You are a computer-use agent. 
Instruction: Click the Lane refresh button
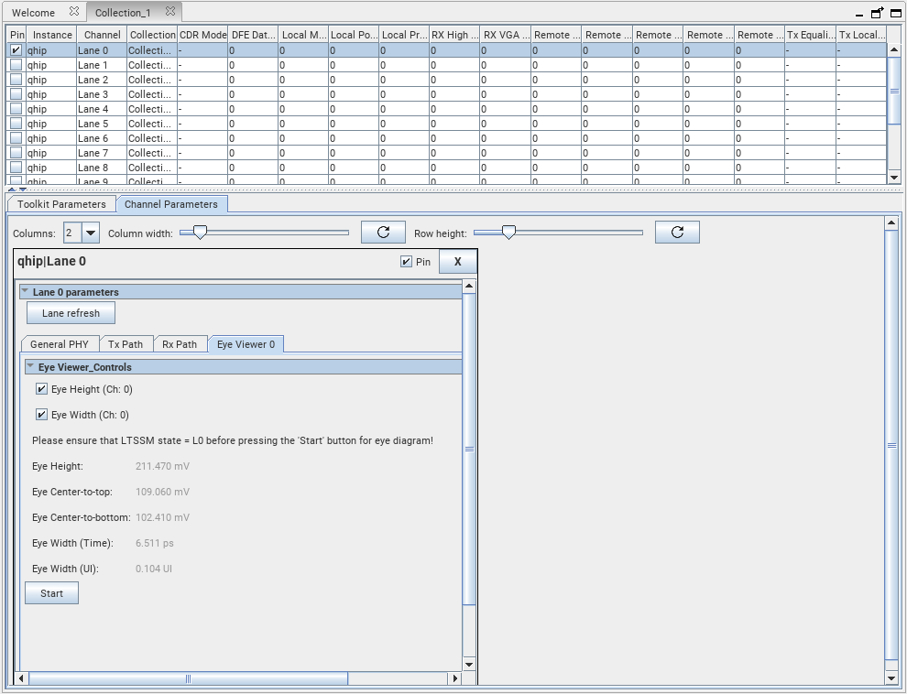coord(71,313)
